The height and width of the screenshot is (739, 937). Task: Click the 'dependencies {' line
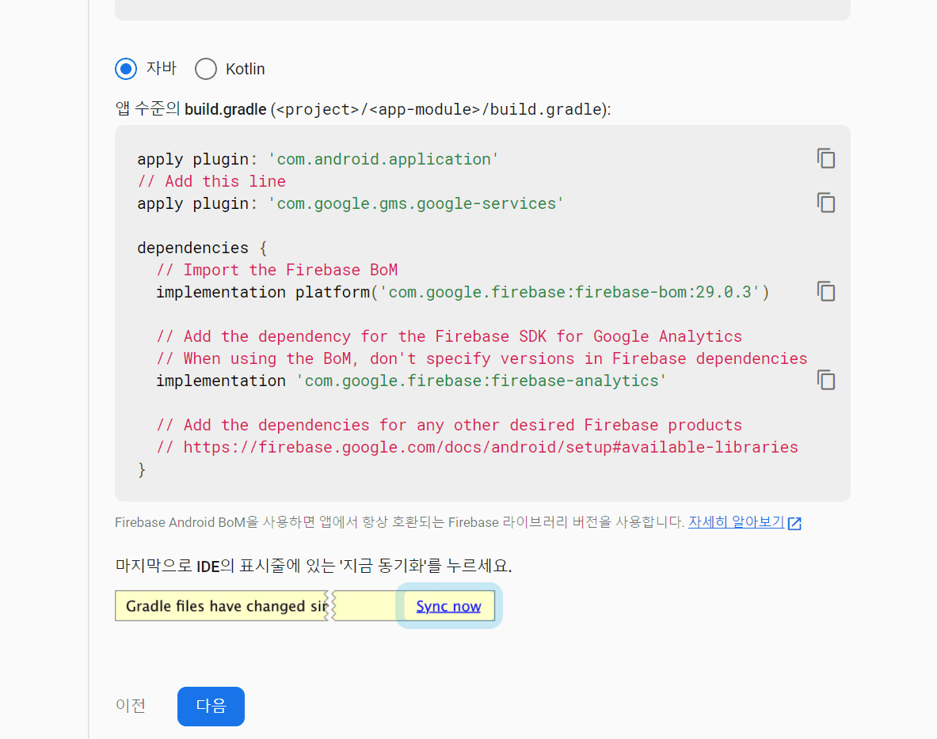202,248
